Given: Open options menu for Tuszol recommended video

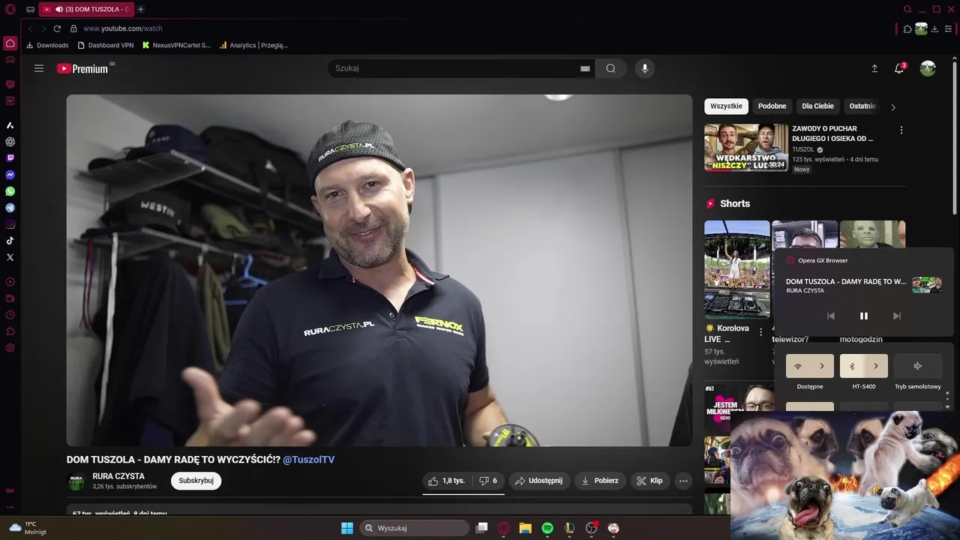Looking at the screenshot, I should 901,130.
